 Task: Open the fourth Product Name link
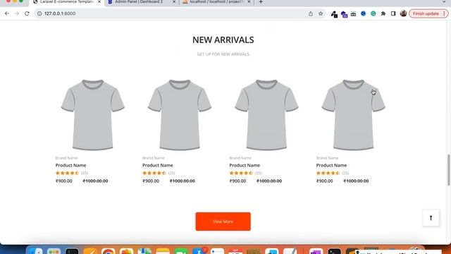pyautogui.click(x=331, y=165)
